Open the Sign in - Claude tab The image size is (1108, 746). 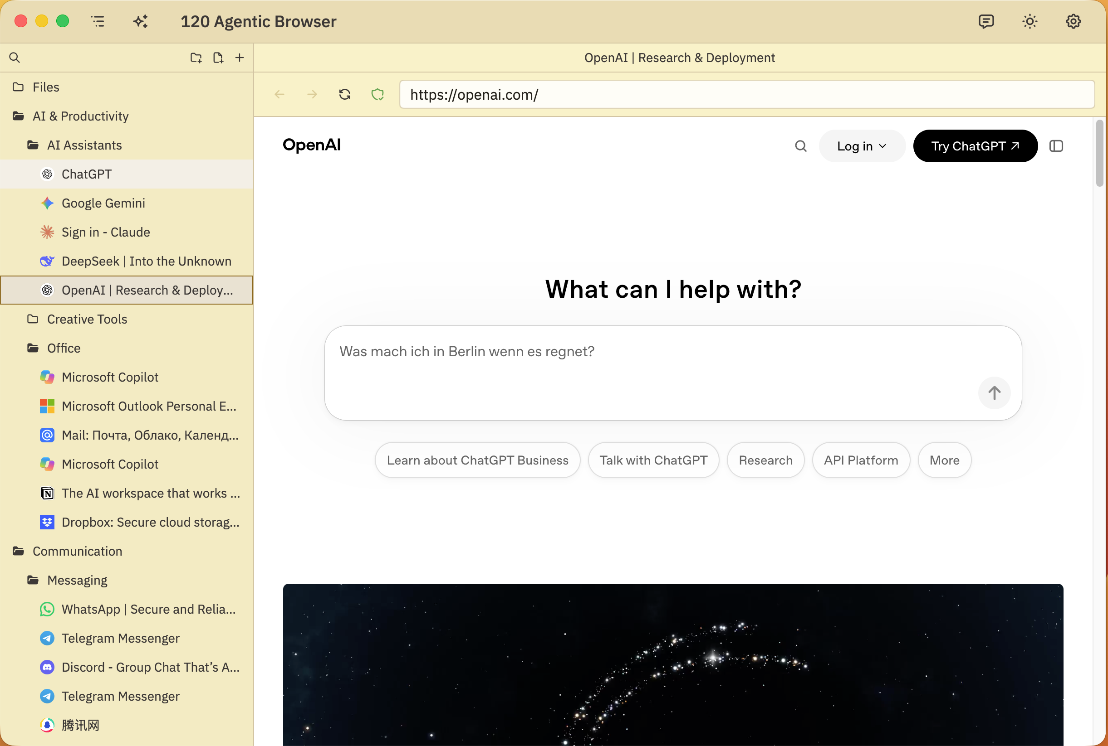coord(127,232)
